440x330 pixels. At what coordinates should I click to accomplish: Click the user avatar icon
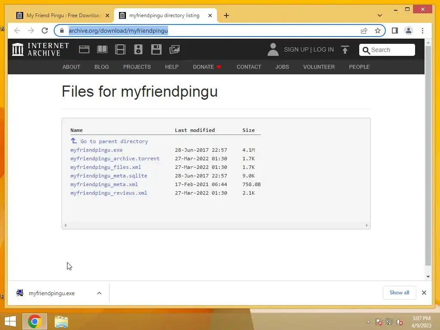pos(273,49)
